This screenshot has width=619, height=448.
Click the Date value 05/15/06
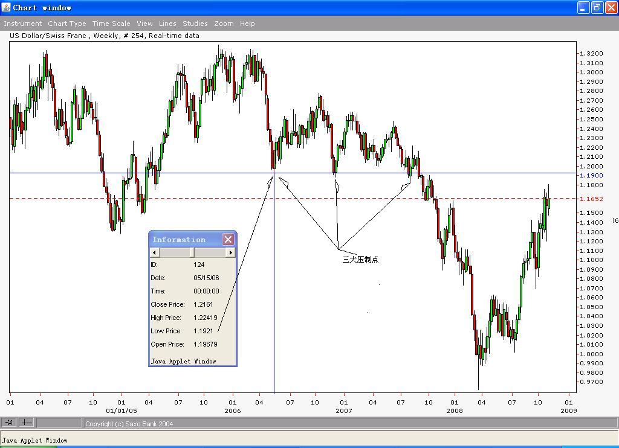206,278
